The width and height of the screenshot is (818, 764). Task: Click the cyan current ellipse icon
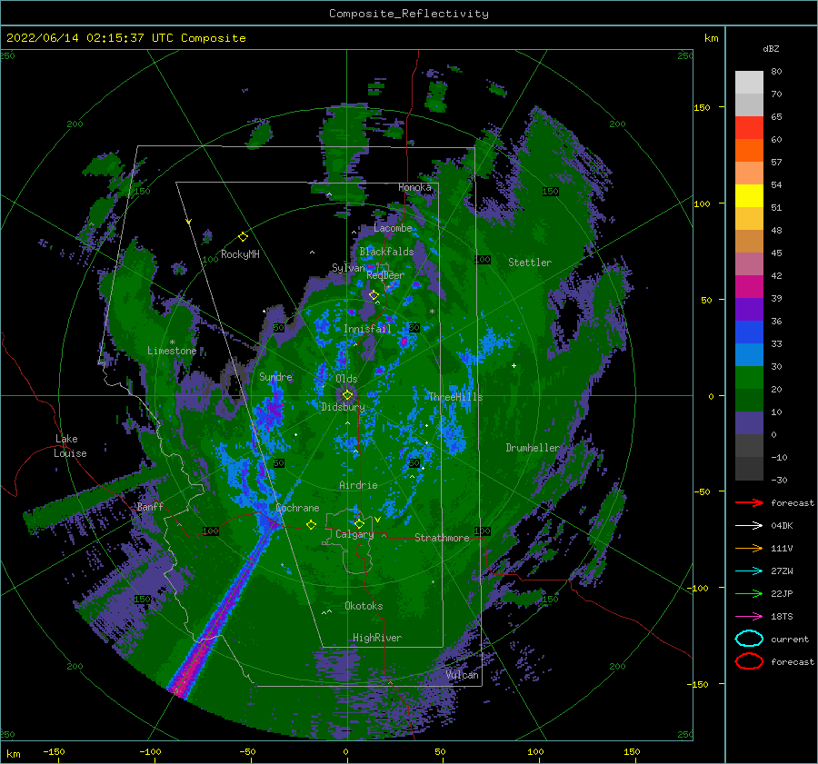click(749, 639)
